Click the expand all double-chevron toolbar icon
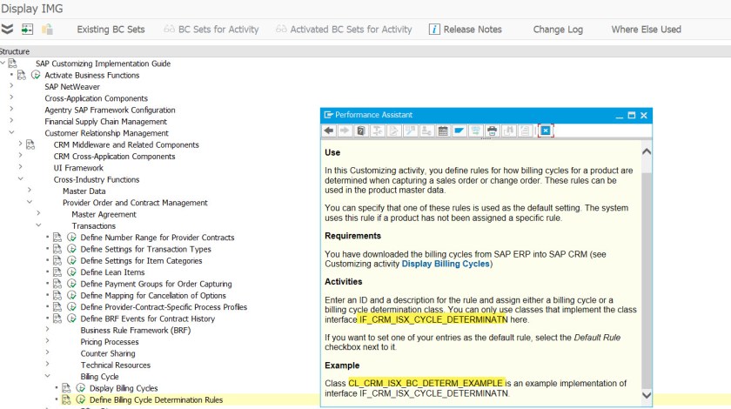Viewport: 731px width, 409px height. pyautogui.click(x=7, y=30)
